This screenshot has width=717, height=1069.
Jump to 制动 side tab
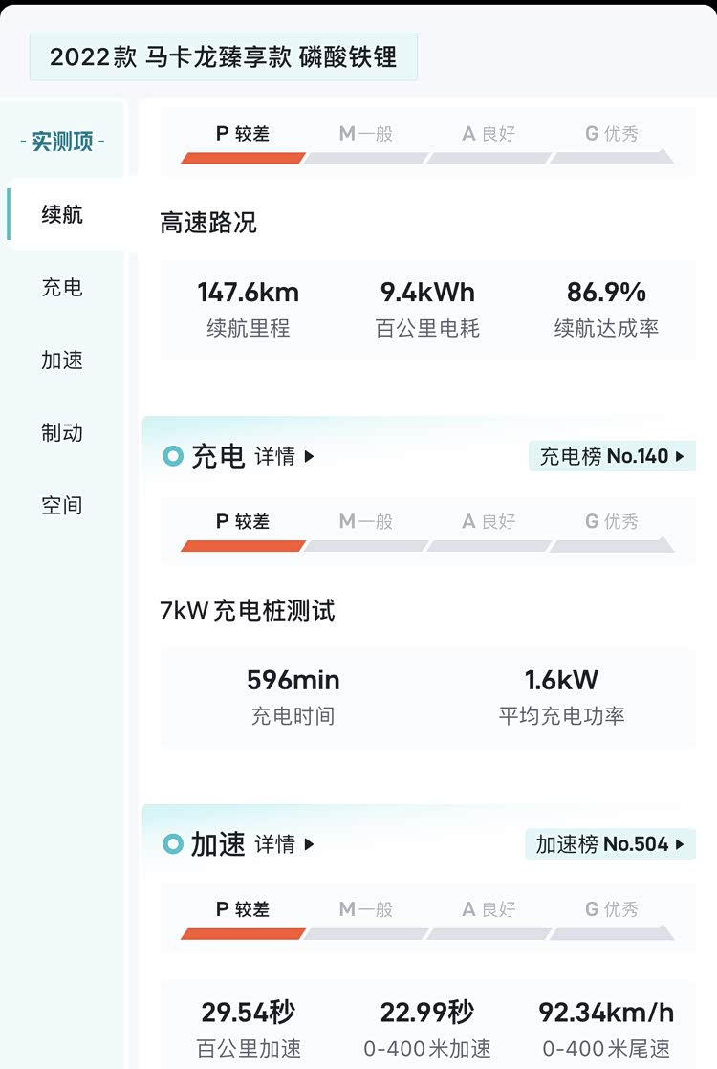coord(62,432)
